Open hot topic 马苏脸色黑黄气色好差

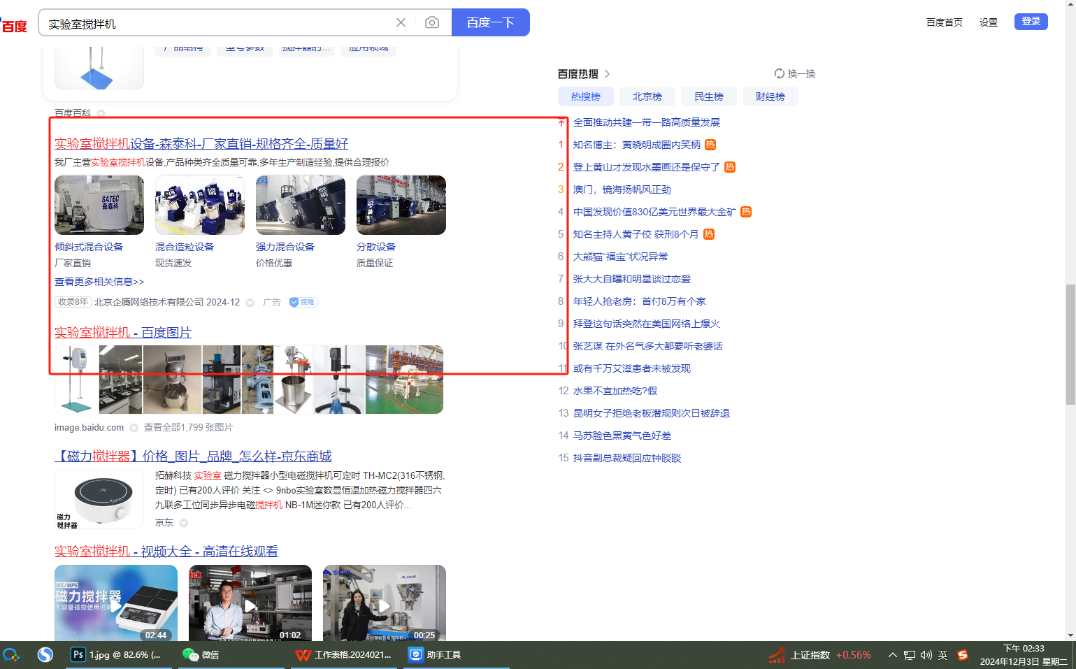pos(622,436)
